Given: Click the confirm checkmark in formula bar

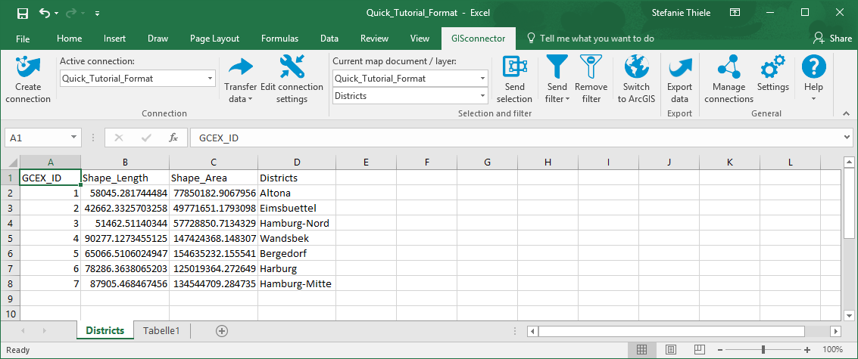Looking at the screenshot, I should pos(146,138).
